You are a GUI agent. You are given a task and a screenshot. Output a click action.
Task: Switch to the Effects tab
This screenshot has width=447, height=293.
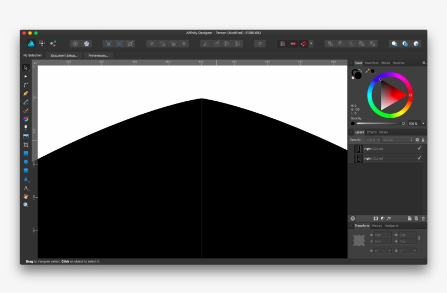coord(371,132)
